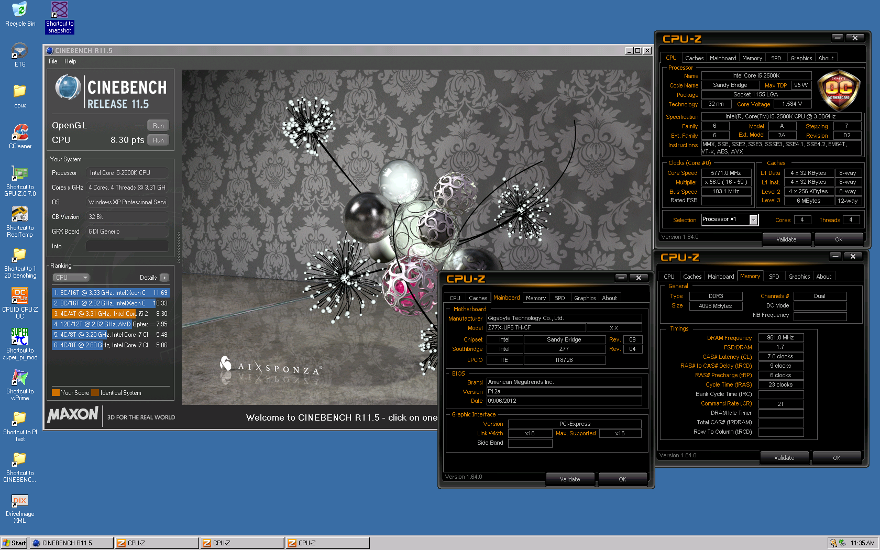This screenshot has height=550, width=880.
Task: Select ranking row 4 AMD Opteron 7.95
Action: [111, 324]
